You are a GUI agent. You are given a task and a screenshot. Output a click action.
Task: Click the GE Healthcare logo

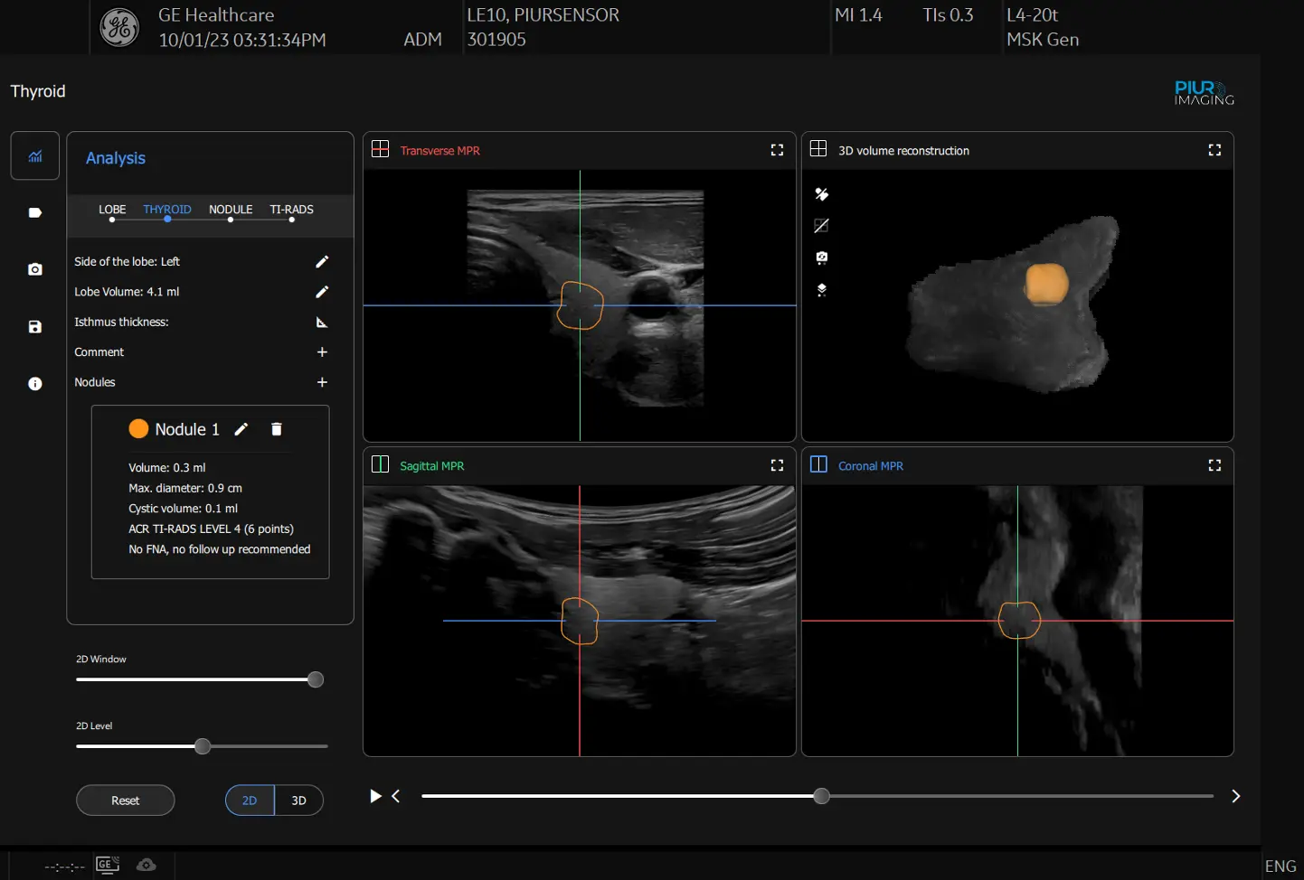click(x=119, y=27)
